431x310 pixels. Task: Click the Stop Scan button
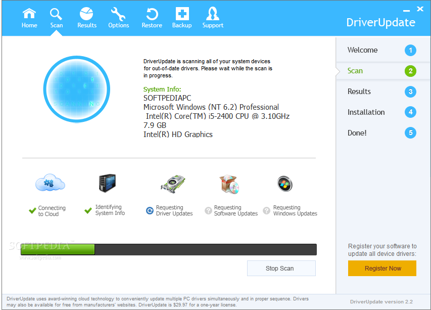click(x=281, y=268)
